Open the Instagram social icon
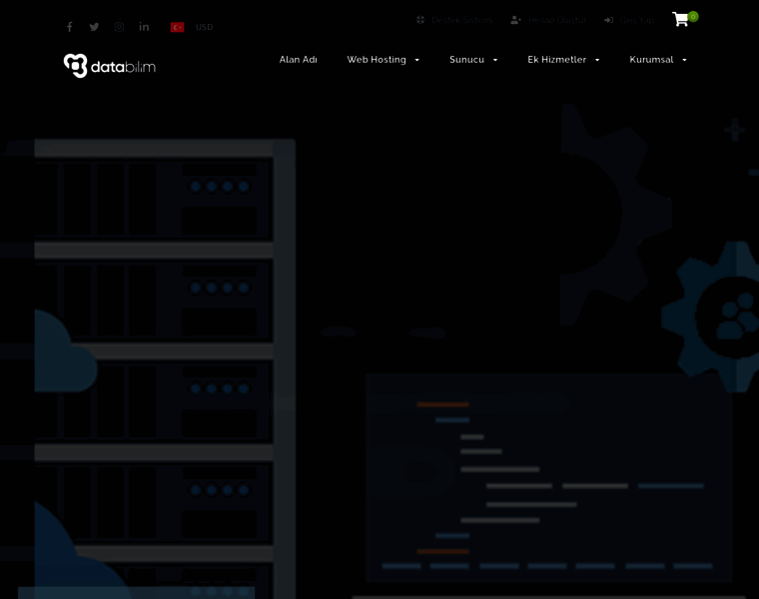The height and width of the screenshot is (599, 759). click(119, 27)
